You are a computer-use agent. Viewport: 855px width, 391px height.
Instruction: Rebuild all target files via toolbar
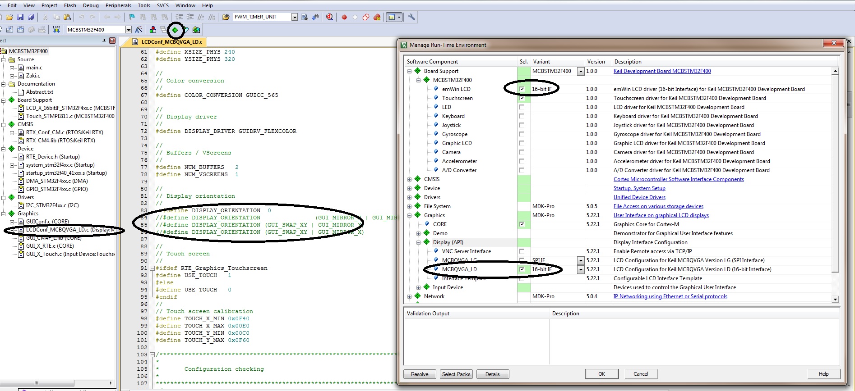pos(20,30)
